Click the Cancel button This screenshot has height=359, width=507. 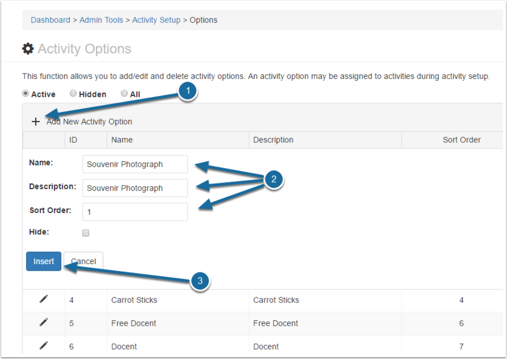pyautogui.click(x=84, y=261)
